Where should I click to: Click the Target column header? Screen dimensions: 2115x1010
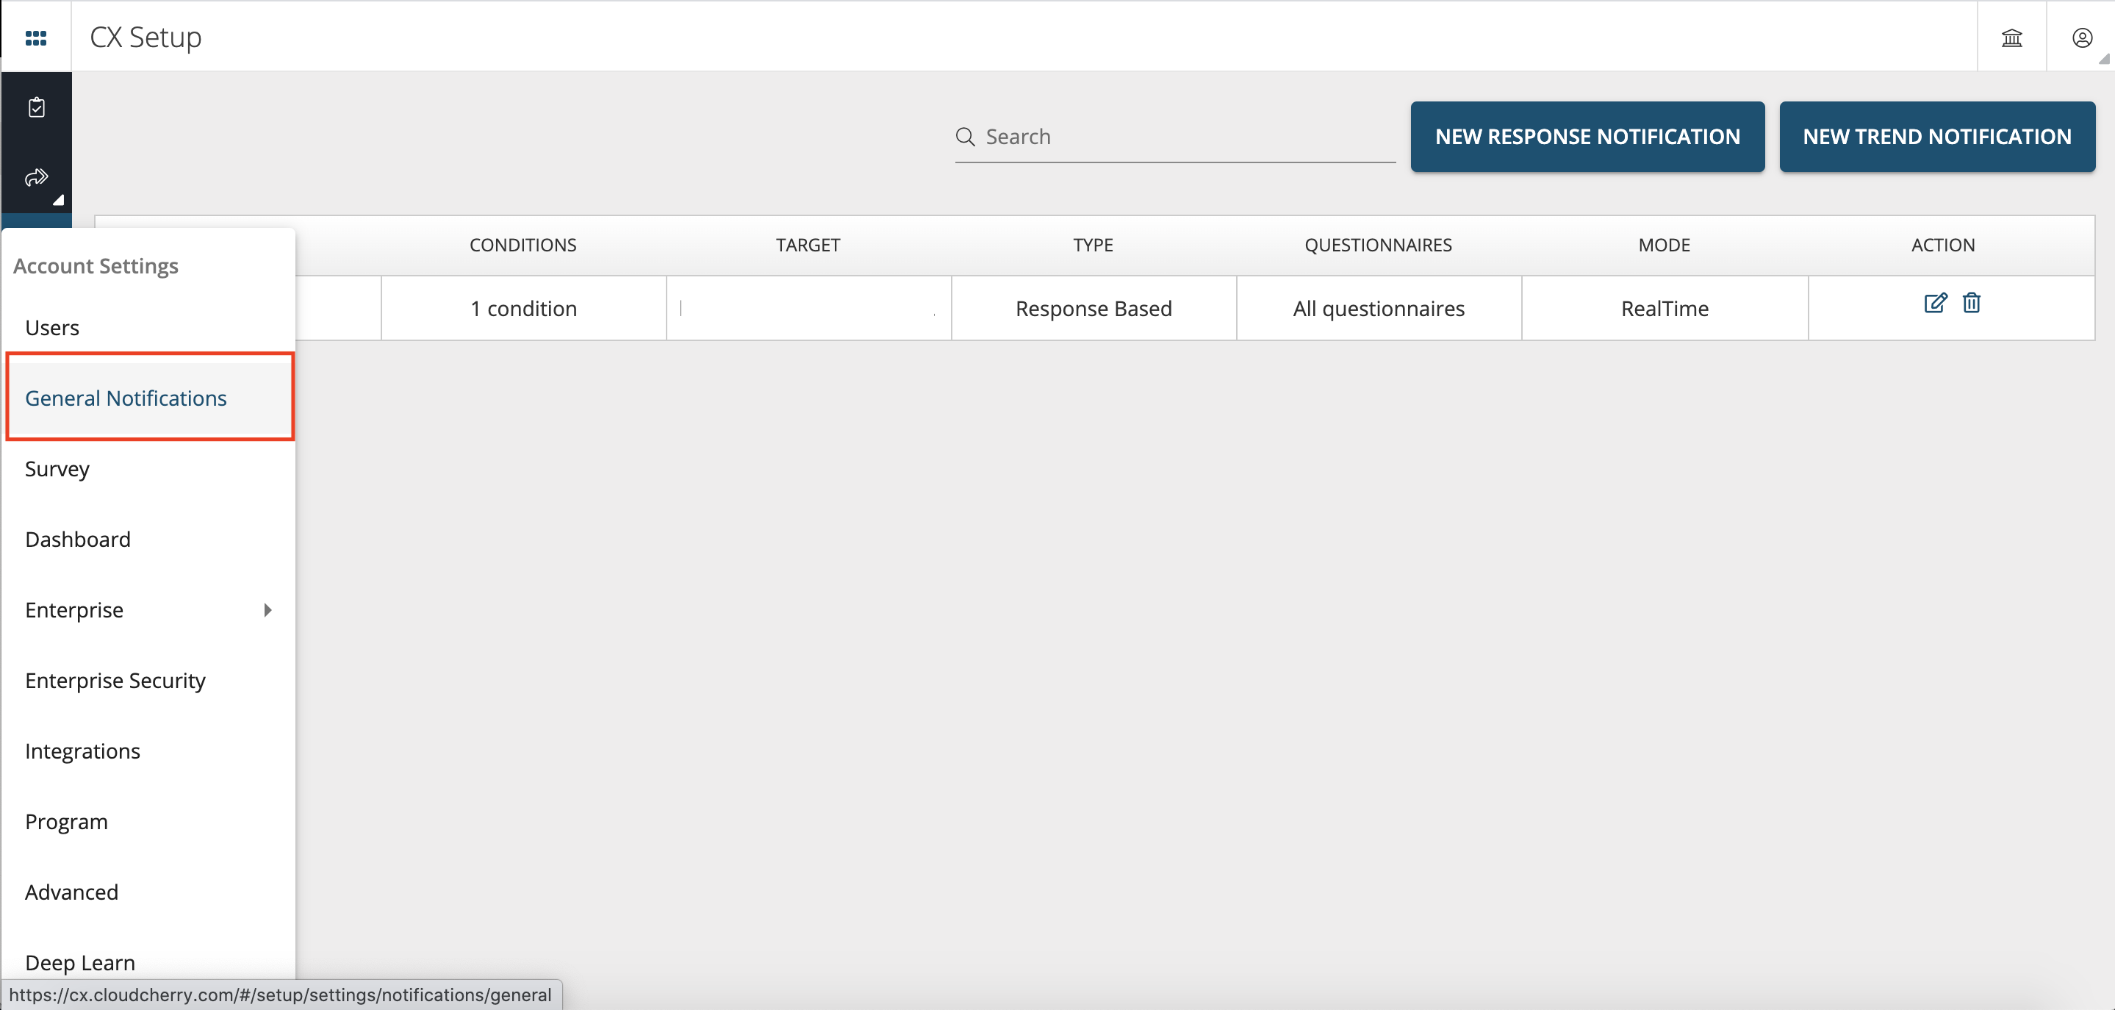point(808,245)
